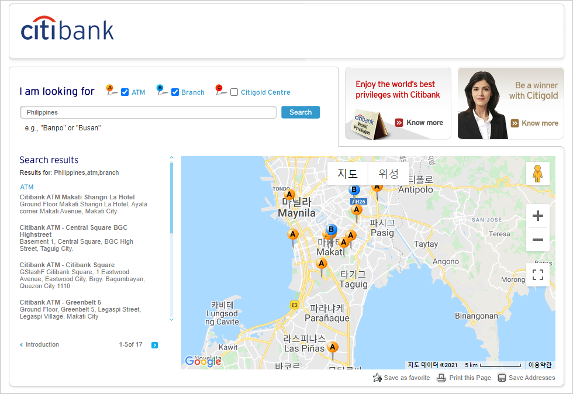Click blue Branch pin in Makati
The image size is (573, 394).
click(331, 230)
